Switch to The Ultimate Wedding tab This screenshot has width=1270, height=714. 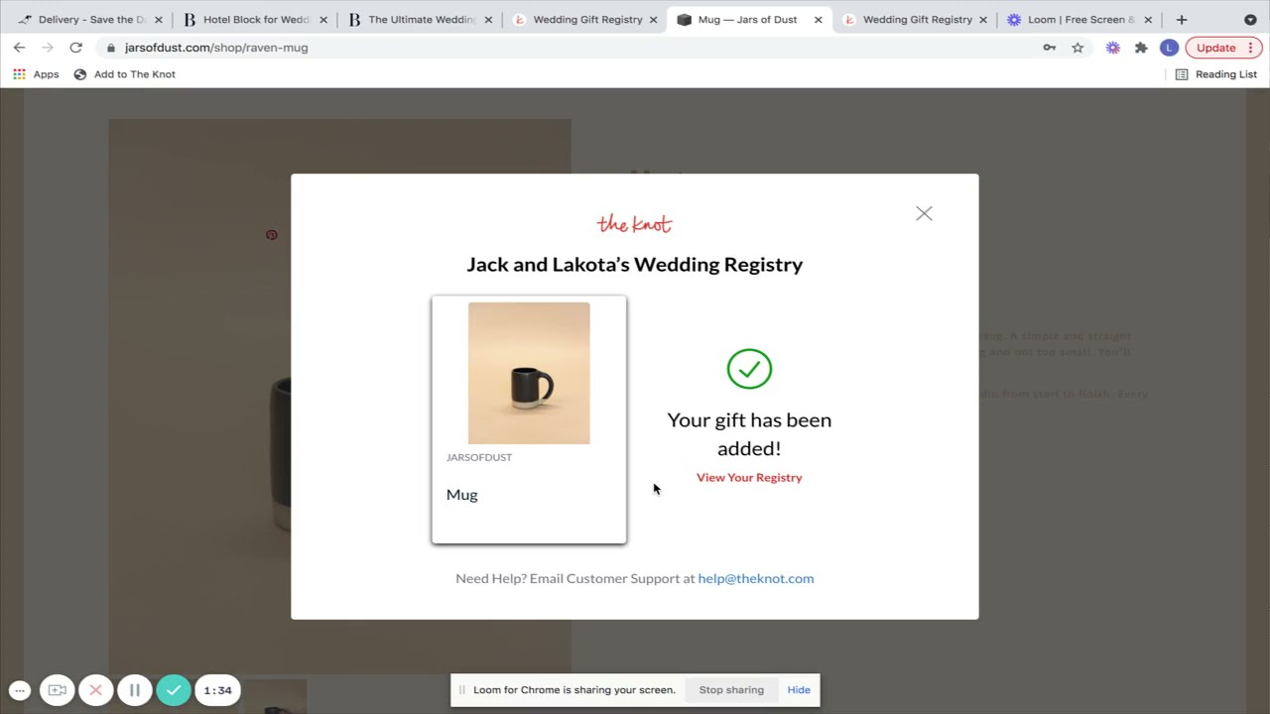(x=422, y=20)
